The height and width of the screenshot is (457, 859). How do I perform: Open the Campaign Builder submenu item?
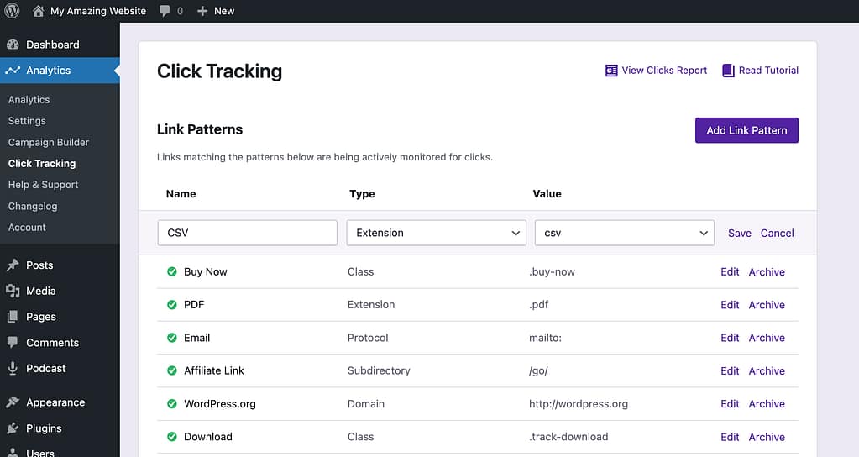tap(48, 142)
